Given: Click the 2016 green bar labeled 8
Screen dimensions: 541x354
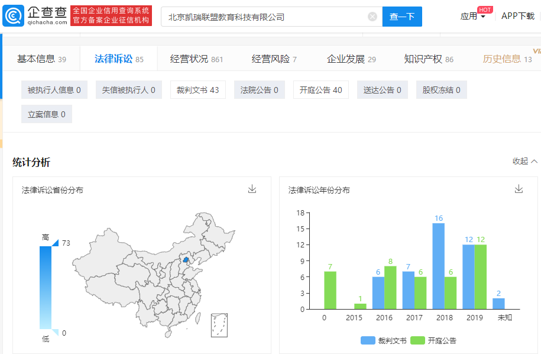Looking at the screenshot, I should (x=390, y=287).
